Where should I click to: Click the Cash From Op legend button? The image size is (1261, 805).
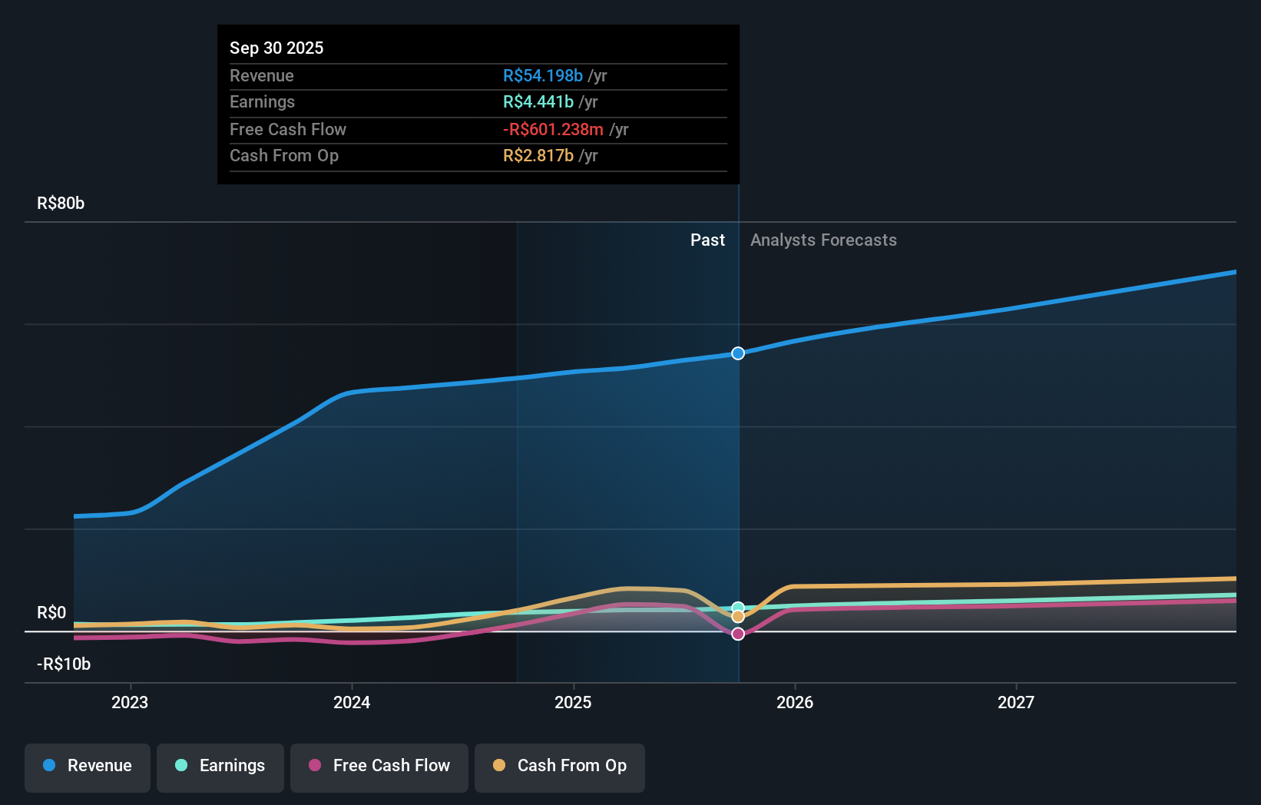(559, 767)
